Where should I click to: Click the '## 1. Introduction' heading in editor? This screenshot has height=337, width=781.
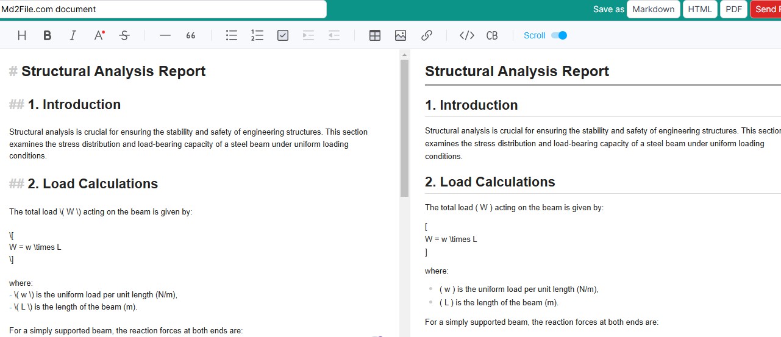click(65, 105)
